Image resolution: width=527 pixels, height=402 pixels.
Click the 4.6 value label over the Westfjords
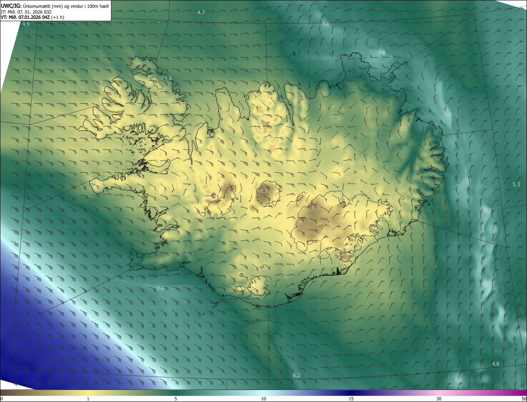click(x=168, y=79)
